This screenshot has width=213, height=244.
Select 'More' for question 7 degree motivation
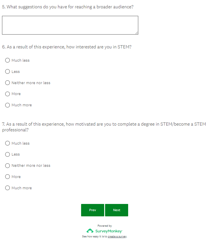click(8, 177)
